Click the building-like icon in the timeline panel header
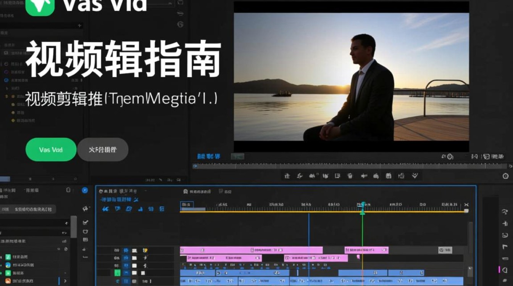 [186, 191]
